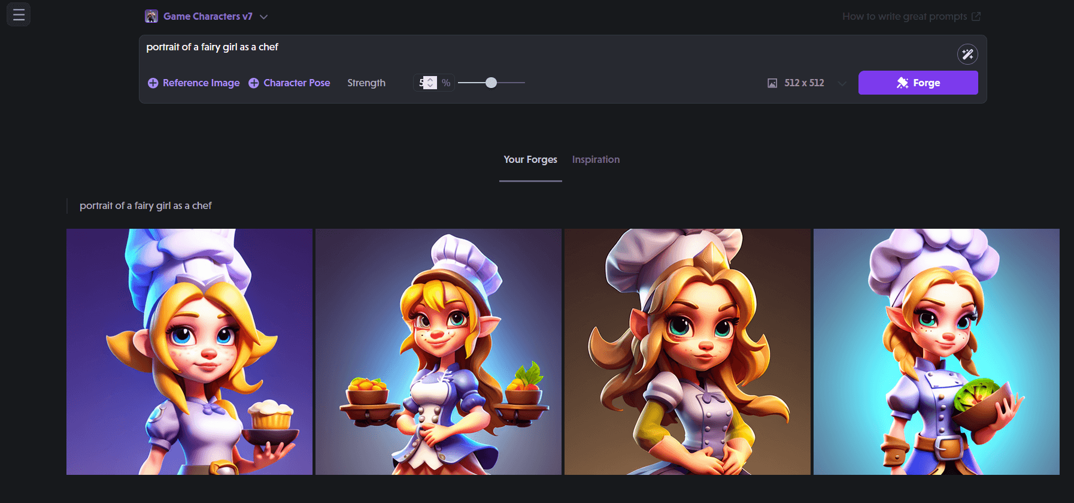The height and width of the screenshot is (503, 1074).
Task: Increase Strength with the stepper up arrow
Action: [x=430, y=79]
